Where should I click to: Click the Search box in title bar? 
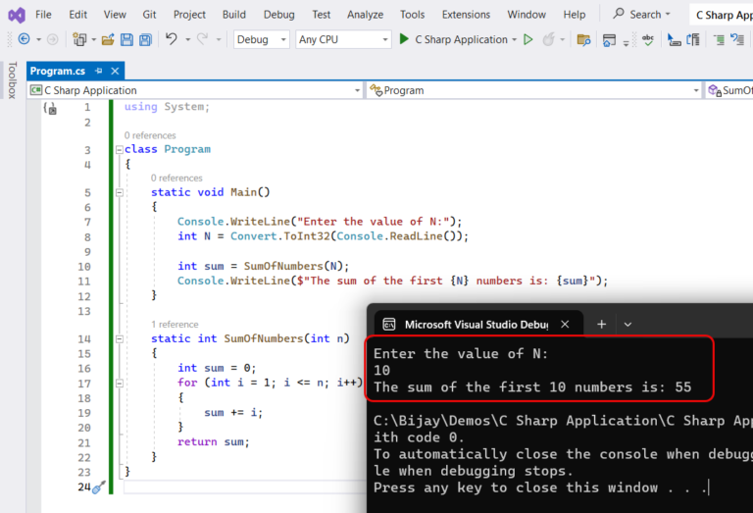pos(642,15)
